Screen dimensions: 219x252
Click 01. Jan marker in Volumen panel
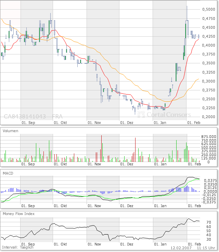160,164
